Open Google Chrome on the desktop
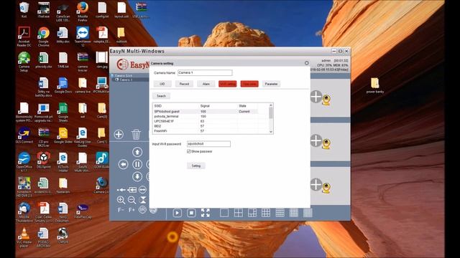This screenshot has width=460, height=258. pyautogui.click(x=43, y=37)
